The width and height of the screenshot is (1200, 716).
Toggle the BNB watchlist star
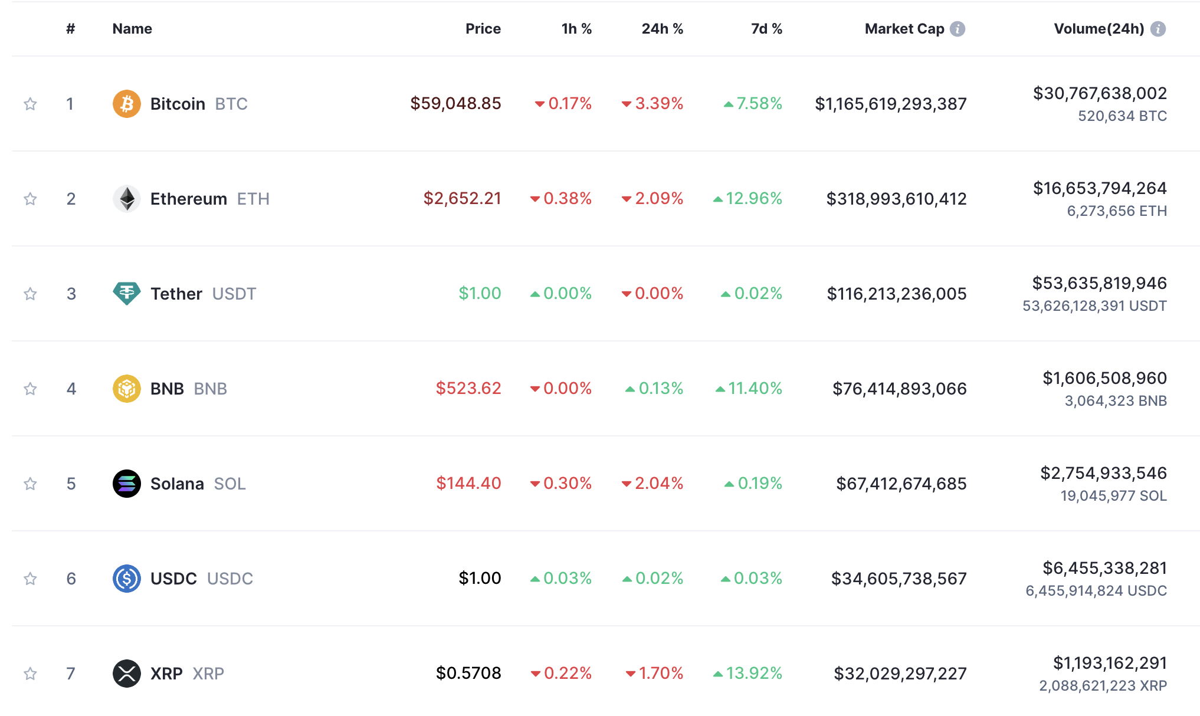click(30, 389)
